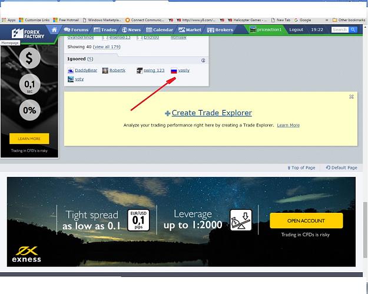Viewport: 368px width, 294px height.
Task: Open the Forex Factory home icon
Action: click(x=54, y=30)
